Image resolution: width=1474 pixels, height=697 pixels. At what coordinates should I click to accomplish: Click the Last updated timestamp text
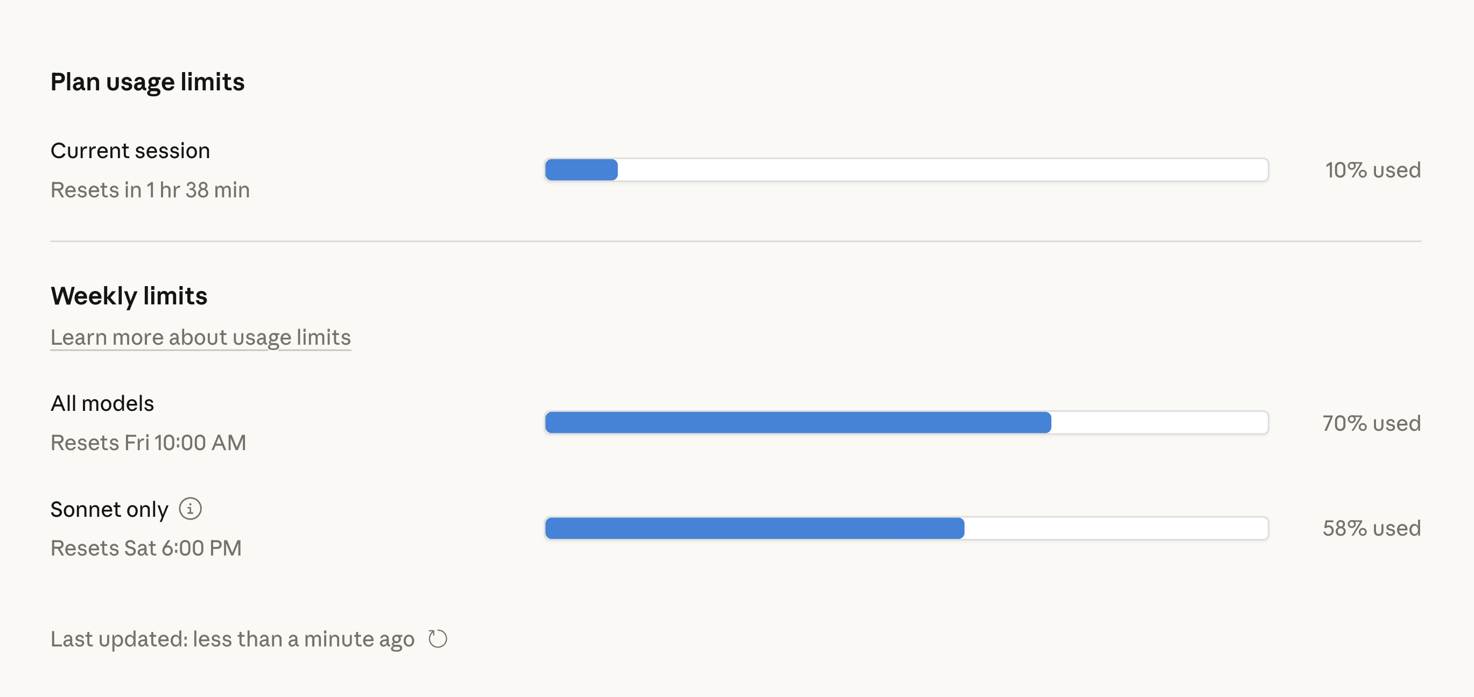click(x=231, y=639)
